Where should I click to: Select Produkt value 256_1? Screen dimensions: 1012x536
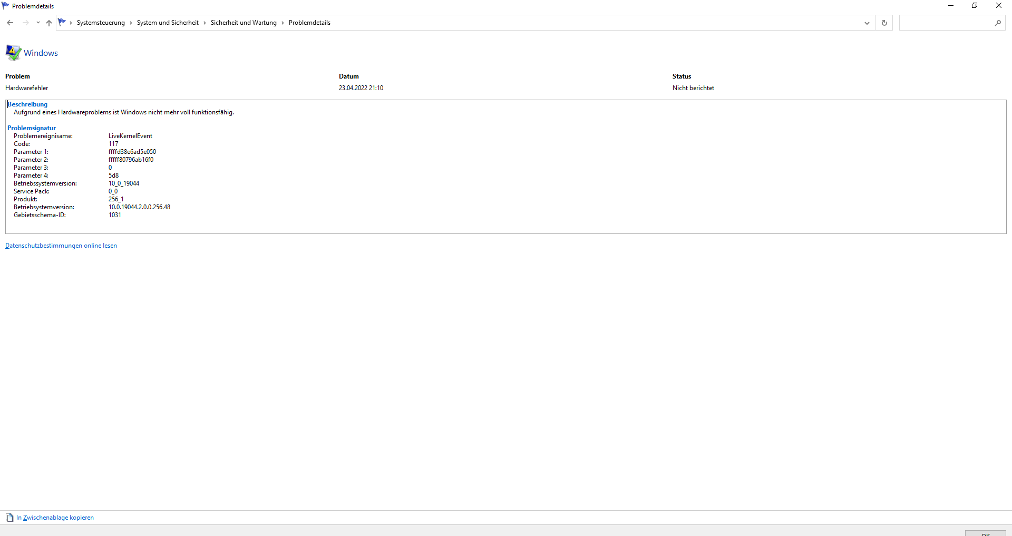(116, 199)
